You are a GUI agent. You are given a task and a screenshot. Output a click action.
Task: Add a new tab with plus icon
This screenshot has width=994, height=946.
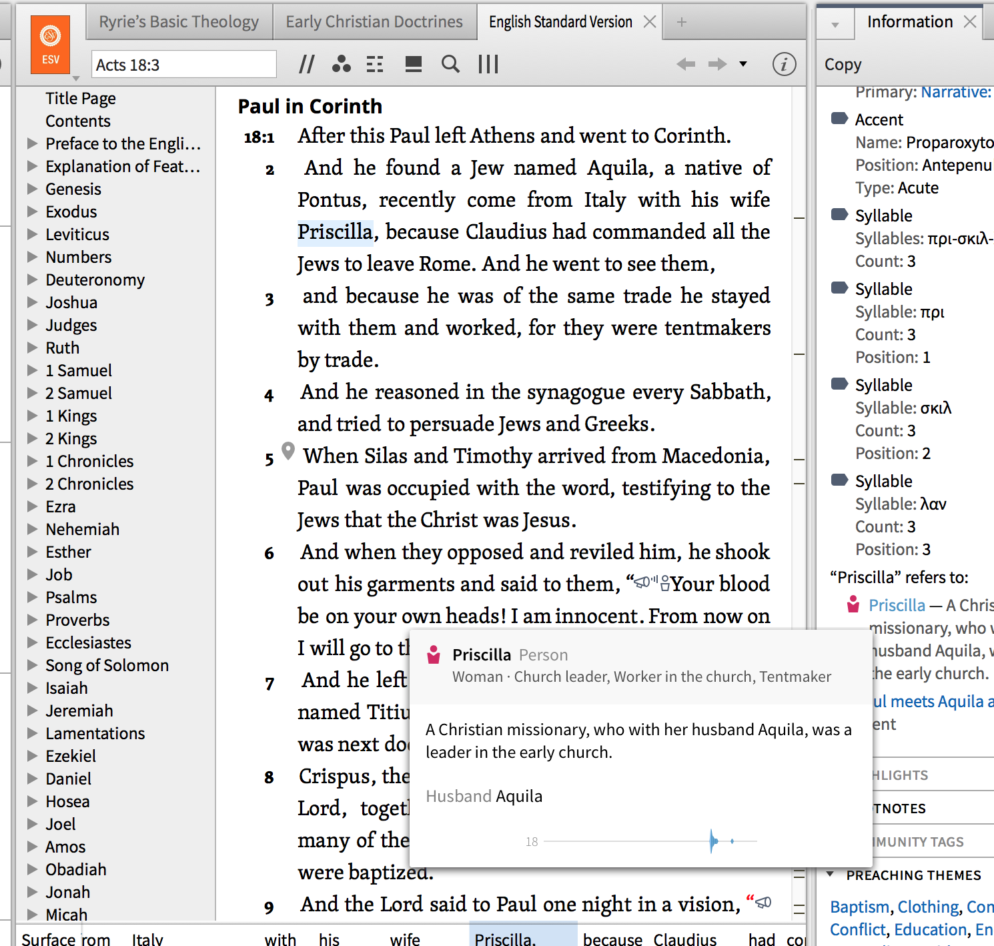pos(681,22)
